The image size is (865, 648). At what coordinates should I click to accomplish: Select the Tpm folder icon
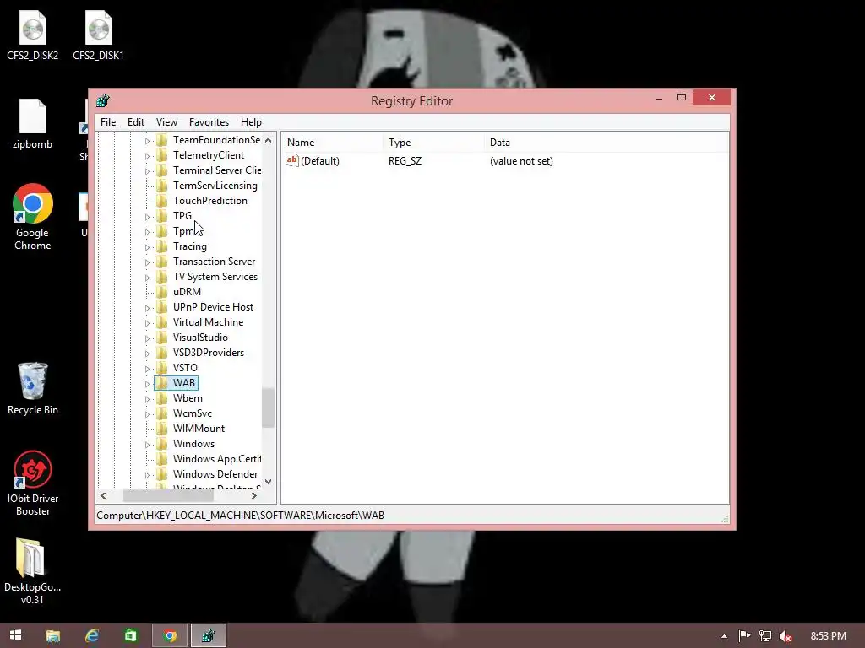(161, 231)
